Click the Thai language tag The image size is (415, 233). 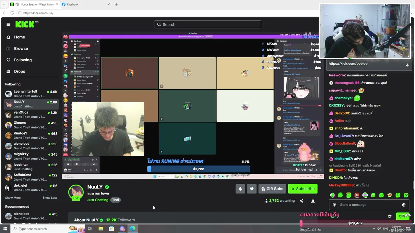click(x=116, y=200)
